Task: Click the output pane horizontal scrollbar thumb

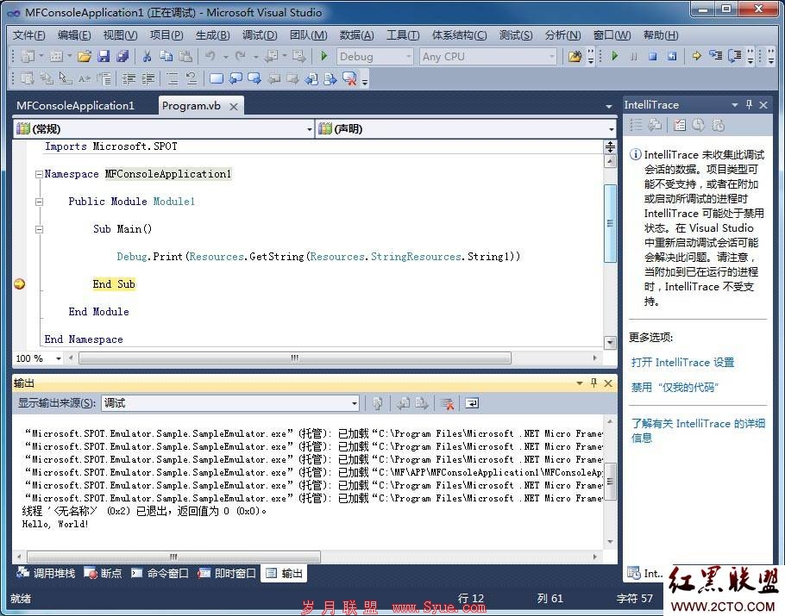Action: (x=173, y=557)
